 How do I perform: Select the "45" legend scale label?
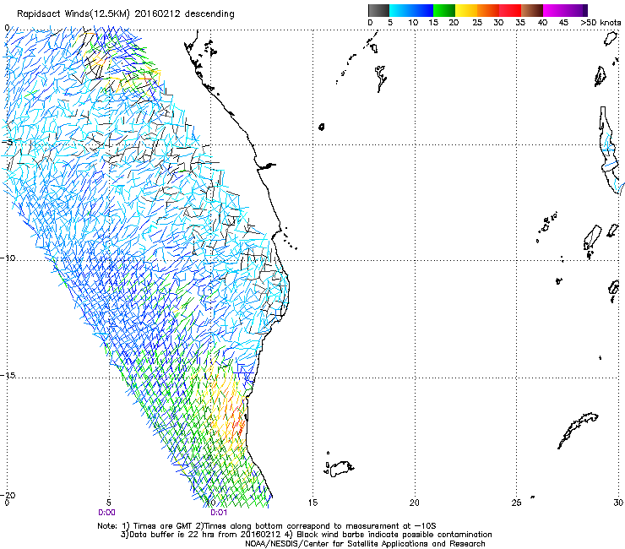[x=563, y=23]
